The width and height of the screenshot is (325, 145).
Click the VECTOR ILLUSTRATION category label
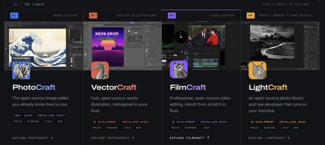coord(136,15)
